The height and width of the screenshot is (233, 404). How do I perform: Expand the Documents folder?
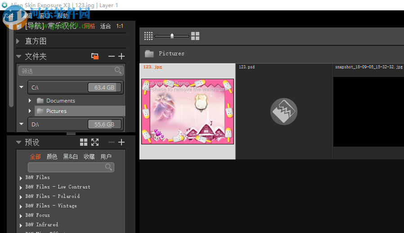point(30,100)
